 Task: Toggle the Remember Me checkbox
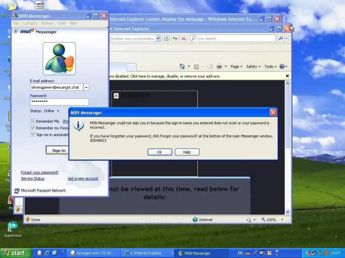click(x=33, y=121)
